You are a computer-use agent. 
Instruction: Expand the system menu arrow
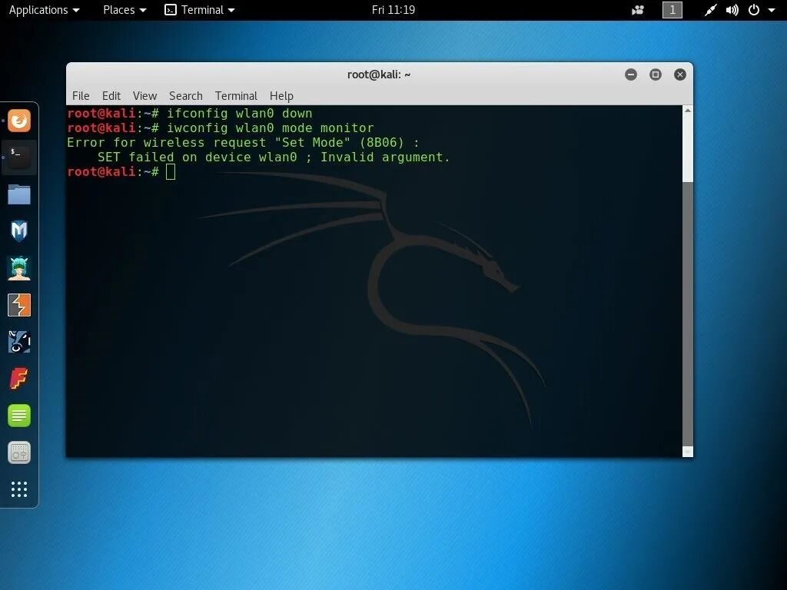[772, 10]
